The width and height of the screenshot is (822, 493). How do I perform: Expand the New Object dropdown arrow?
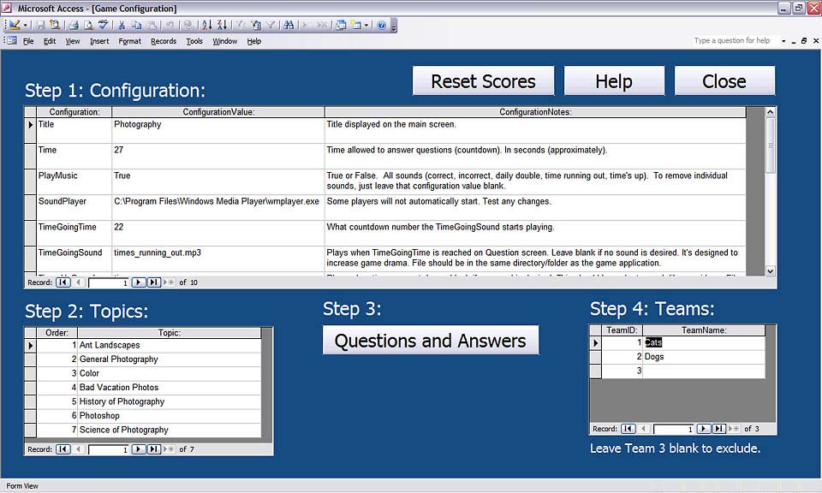point(366,26)
